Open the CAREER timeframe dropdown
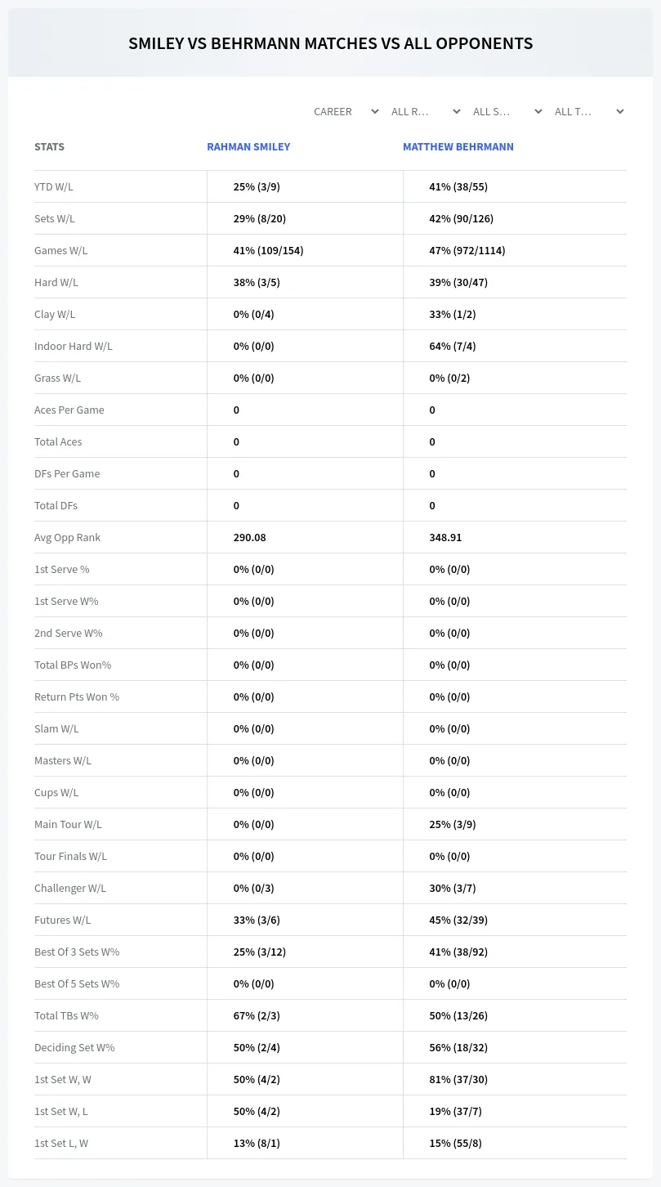Image resolution: width=661 pixels, height=1187 pixels. pyautogui.click(x=345, y=111)
